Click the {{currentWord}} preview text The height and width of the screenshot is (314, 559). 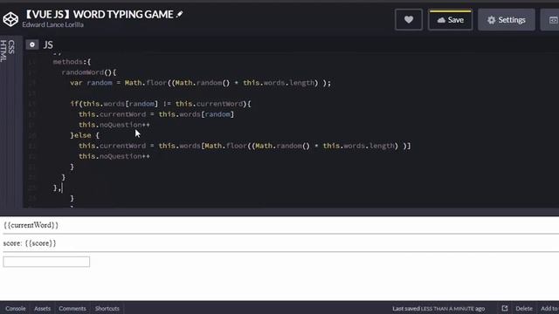(x=31, y=225)
